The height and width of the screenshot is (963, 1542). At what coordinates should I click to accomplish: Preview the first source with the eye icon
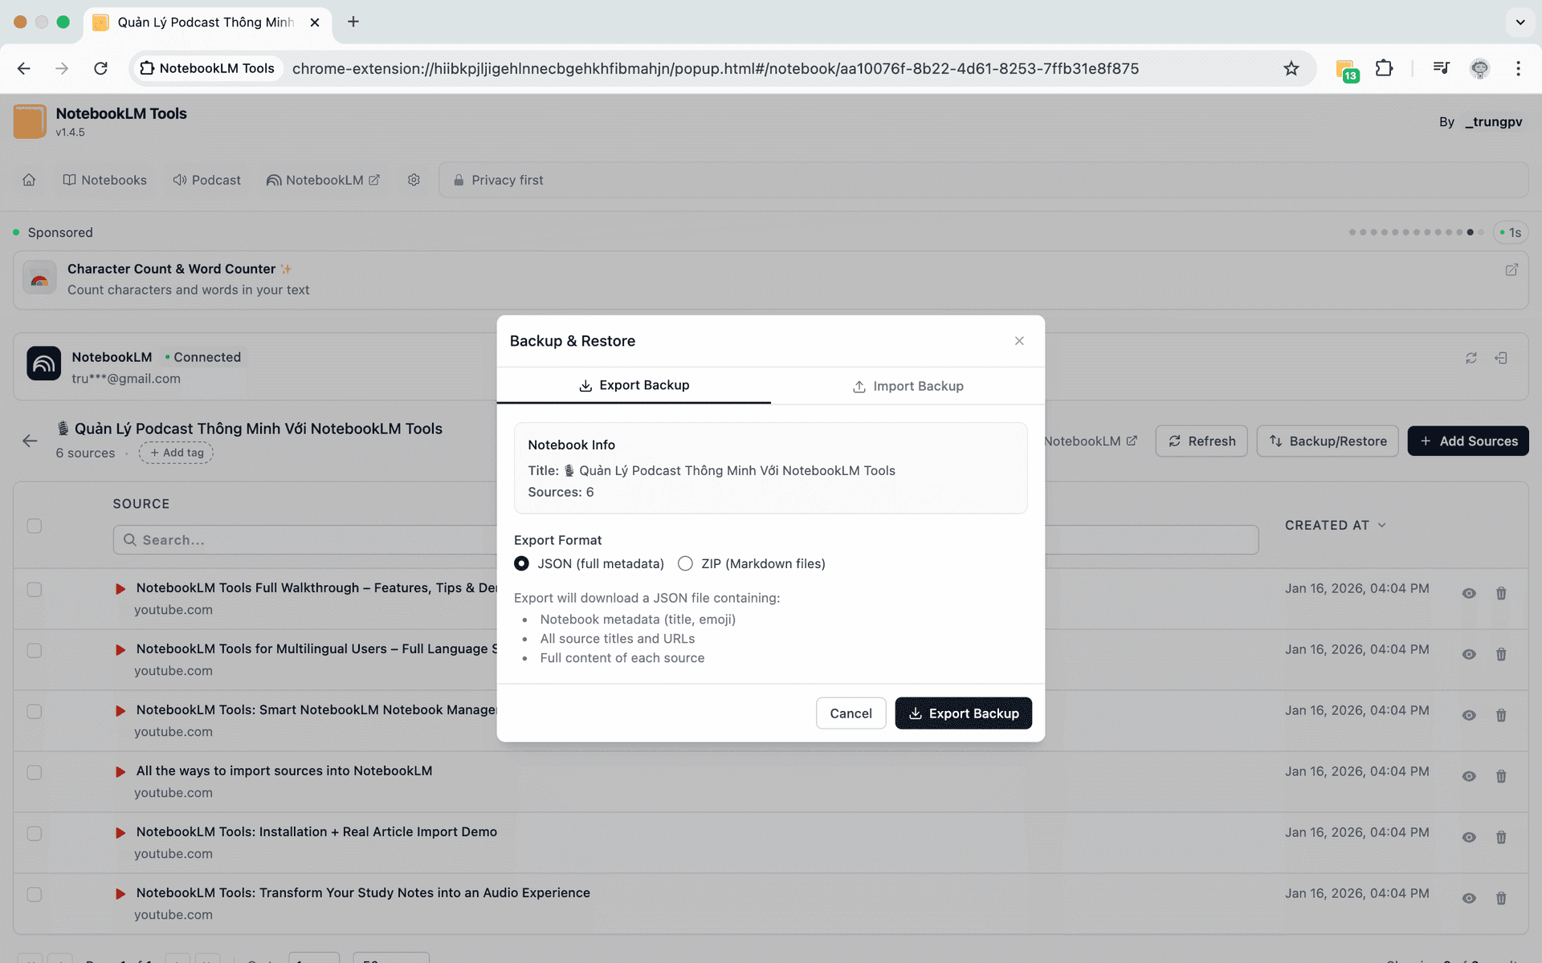click(x=1469, y=593)
